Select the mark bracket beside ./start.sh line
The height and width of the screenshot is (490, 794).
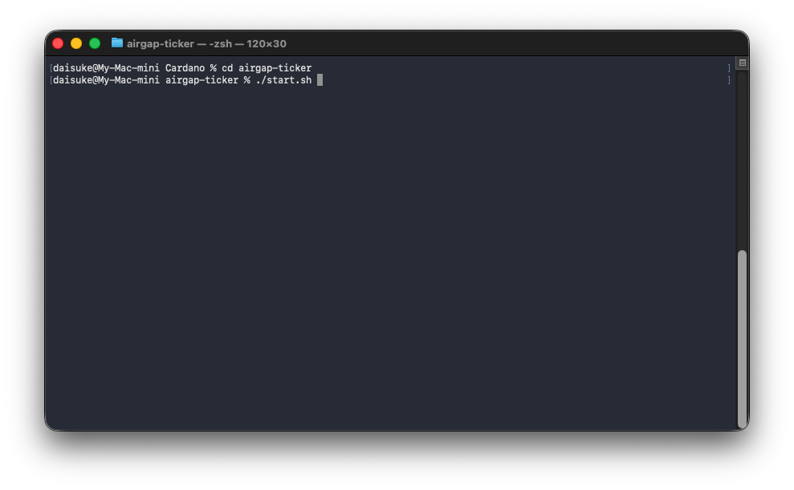[729, 79]
